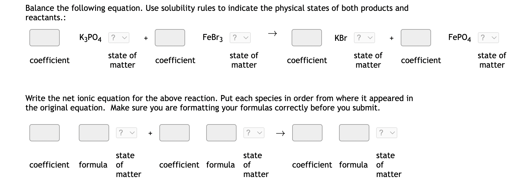Select the coefficient box for FePO4
Viewport: 527px width, 187px height.
point(416,37)
